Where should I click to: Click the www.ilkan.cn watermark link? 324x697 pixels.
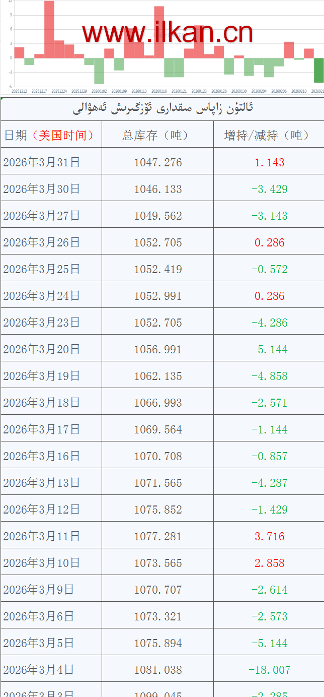pyautogui.click(x=167, y=33)
